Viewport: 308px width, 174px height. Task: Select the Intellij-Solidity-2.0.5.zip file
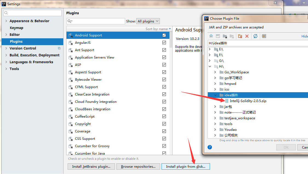coord(248,101)
